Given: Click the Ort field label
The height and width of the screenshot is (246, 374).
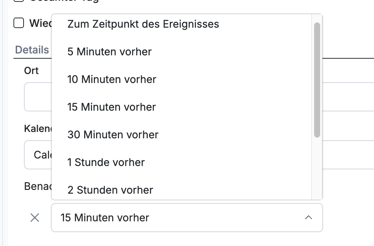Looking at the screenshot, I should click(31, 71).
